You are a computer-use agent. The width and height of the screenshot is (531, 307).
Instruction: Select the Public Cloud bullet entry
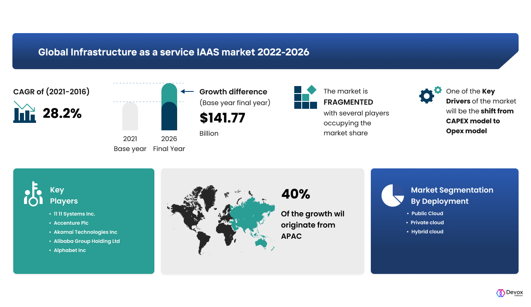427,213
